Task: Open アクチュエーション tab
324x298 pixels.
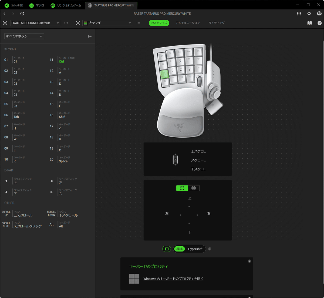Action: coord(188,23)
